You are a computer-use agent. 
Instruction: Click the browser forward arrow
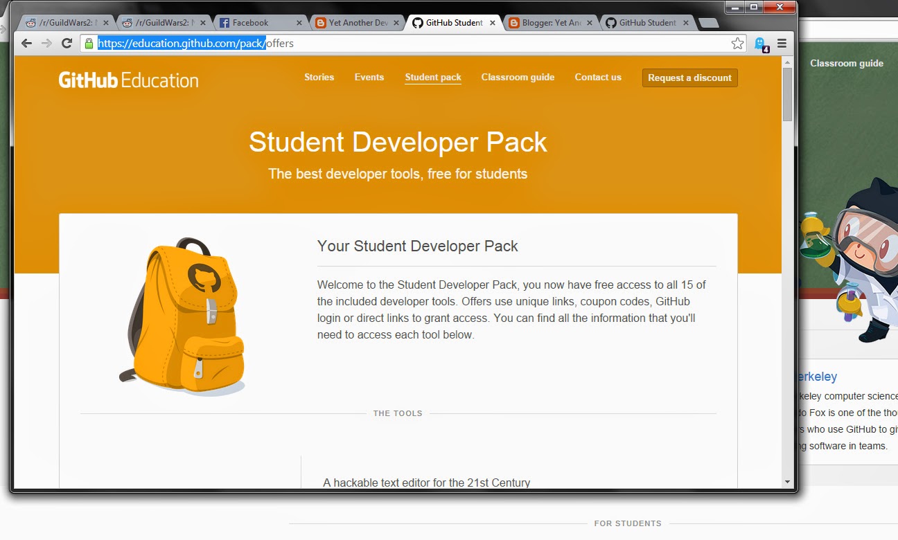[46, 43]
